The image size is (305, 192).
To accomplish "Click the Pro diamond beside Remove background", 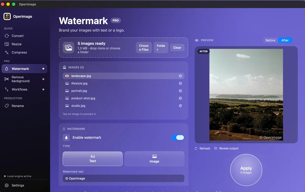I will (43, 79).
